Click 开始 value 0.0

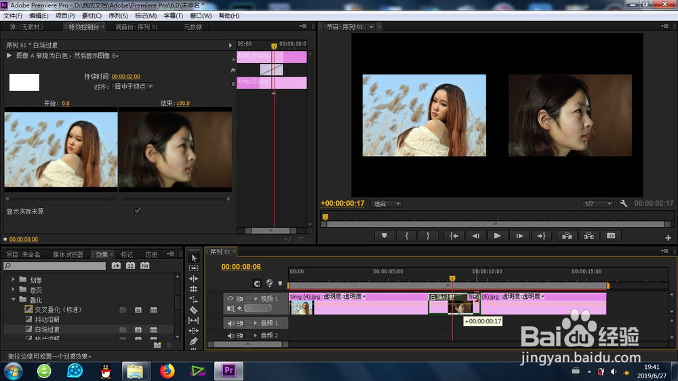click(x=66, y=103)
